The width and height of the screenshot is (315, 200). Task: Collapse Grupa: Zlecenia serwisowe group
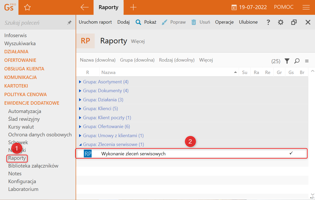point(80,144)
